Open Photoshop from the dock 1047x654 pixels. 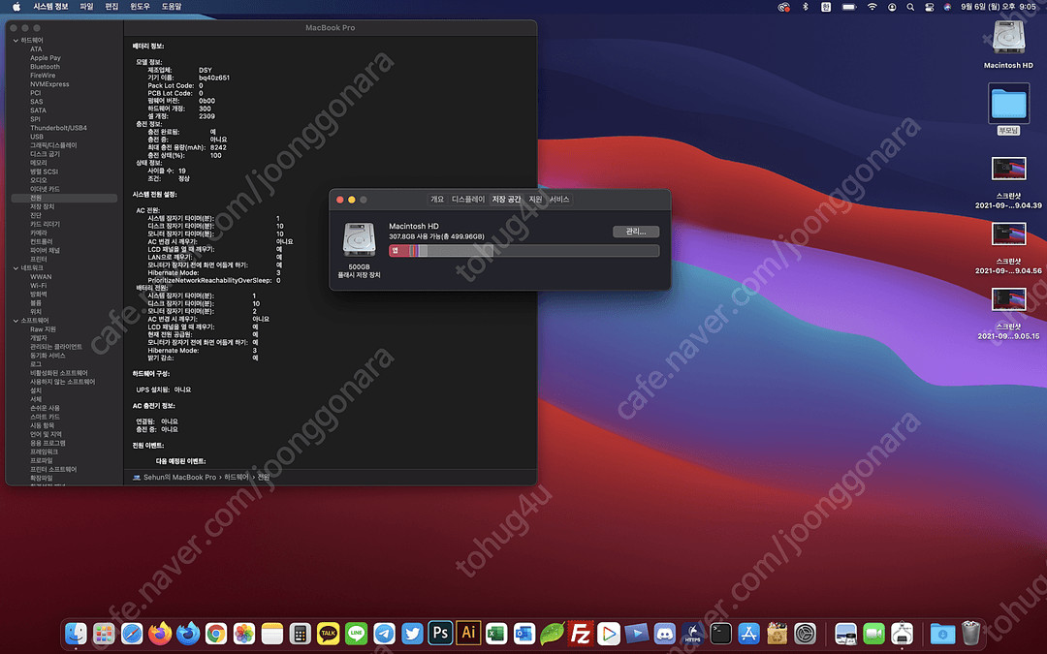coord(440,634)
